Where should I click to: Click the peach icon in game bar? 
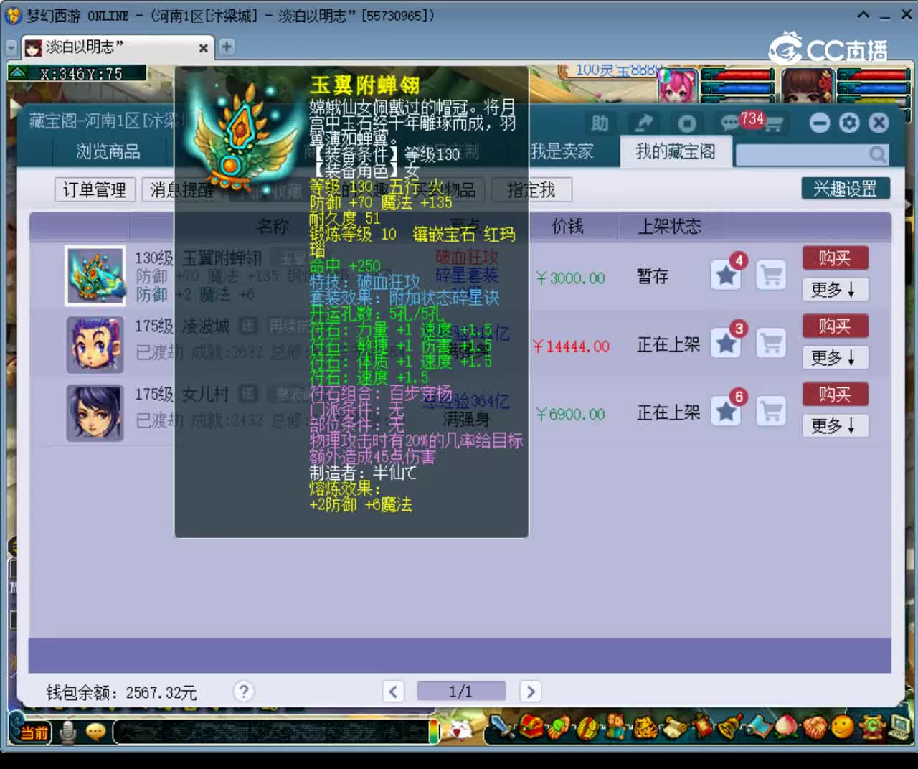(787, 727)
